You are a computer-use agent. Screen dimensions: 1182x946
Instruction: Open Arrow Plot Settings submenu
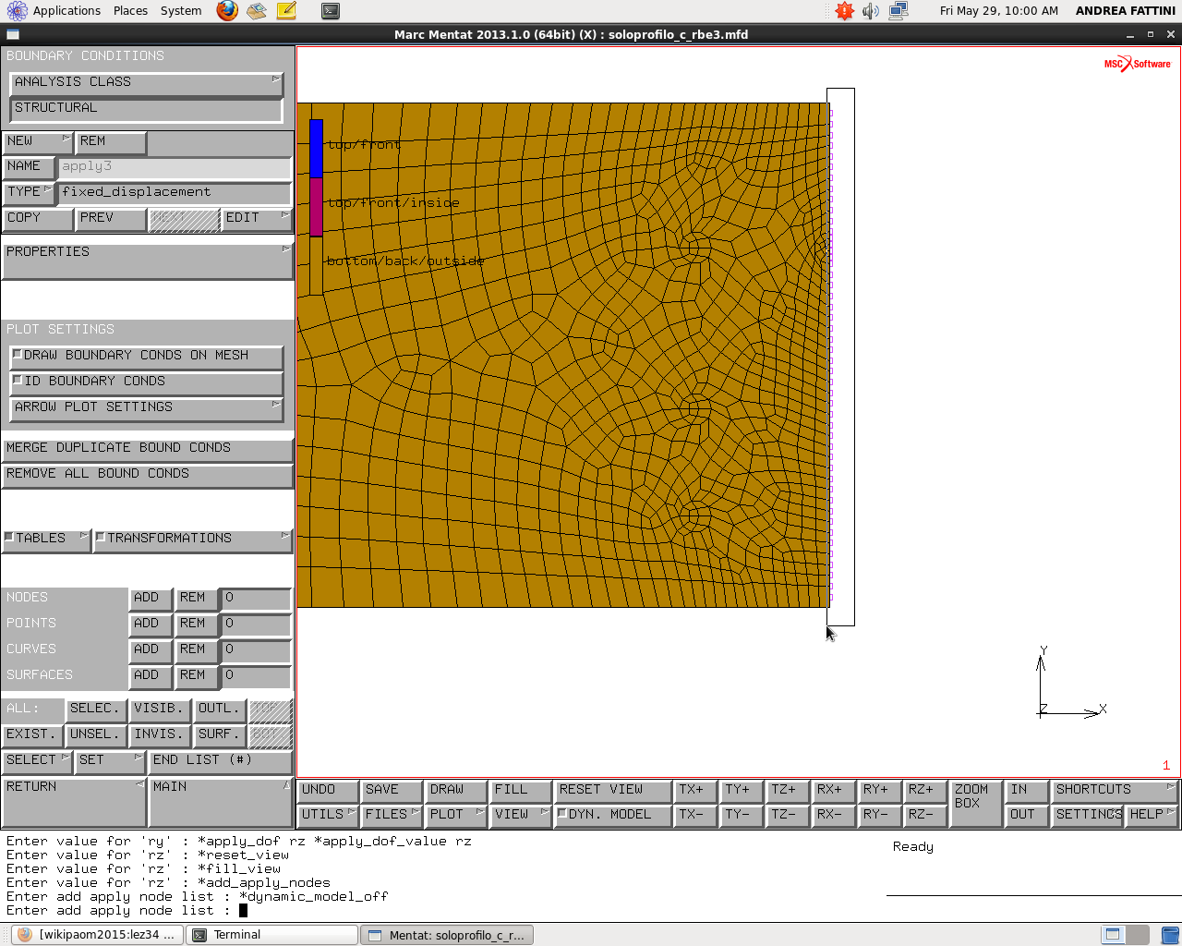(146, 407)
